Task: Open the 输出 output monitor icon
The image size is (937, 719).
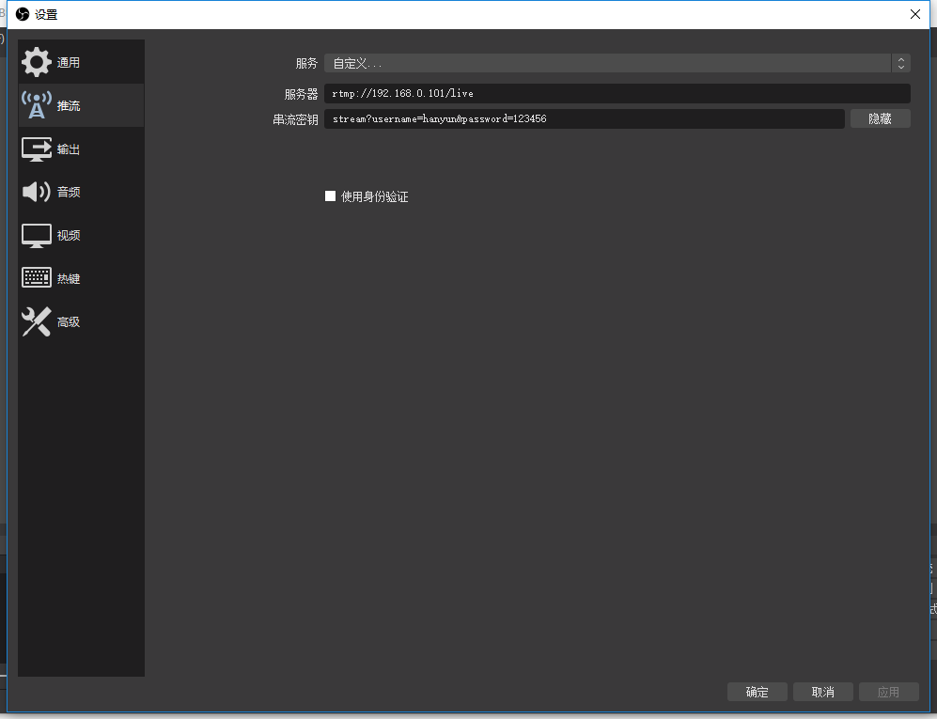Action: coord(37,148)
